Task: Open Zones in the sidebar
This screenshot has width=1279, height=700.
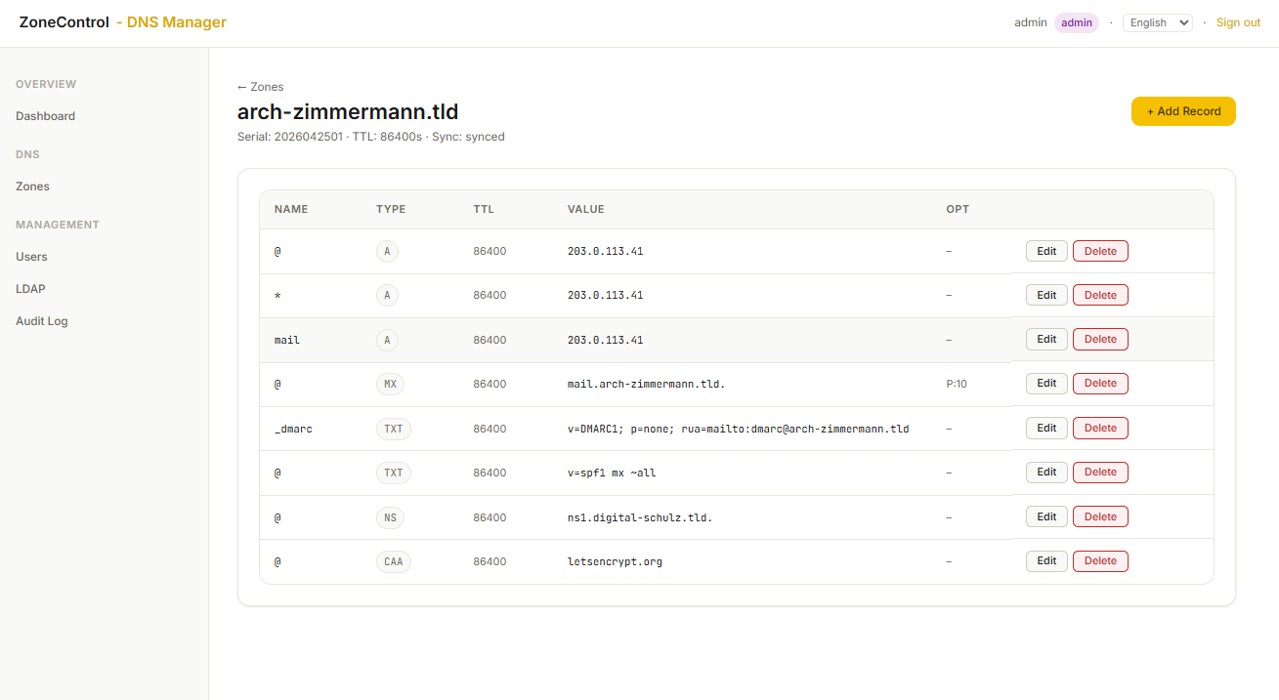Action: click(32, 186)
